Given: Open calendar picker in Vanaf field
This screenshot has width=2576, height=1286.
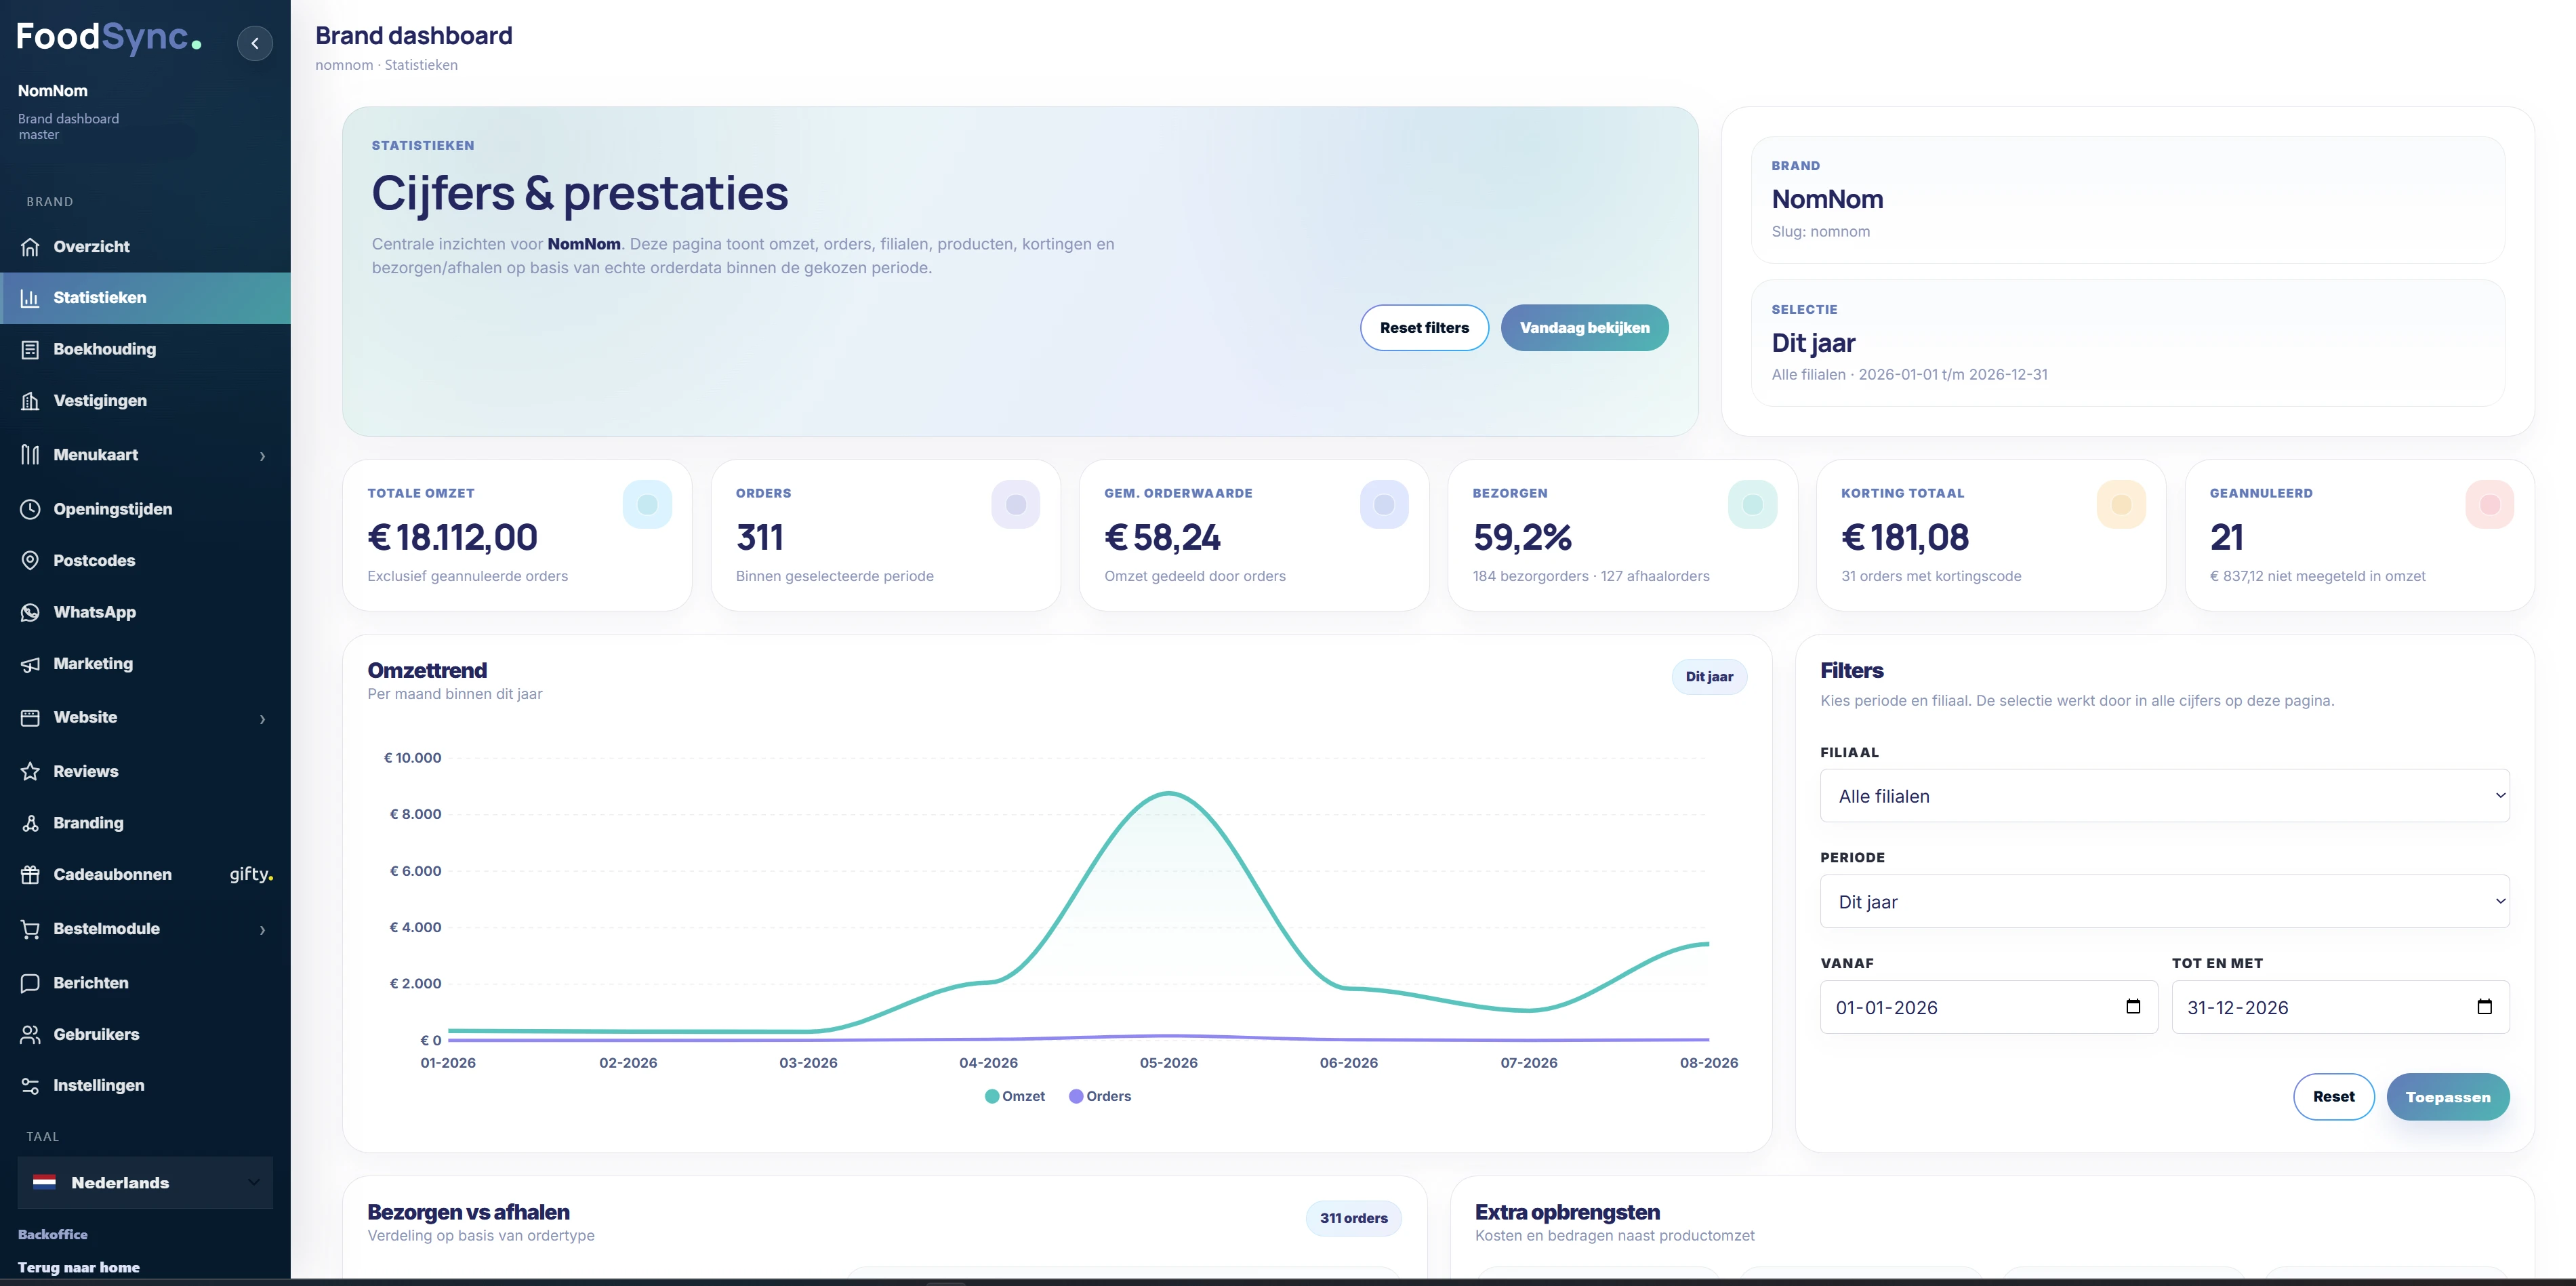Looking at the screenshot, I should pos(2133,1006).
